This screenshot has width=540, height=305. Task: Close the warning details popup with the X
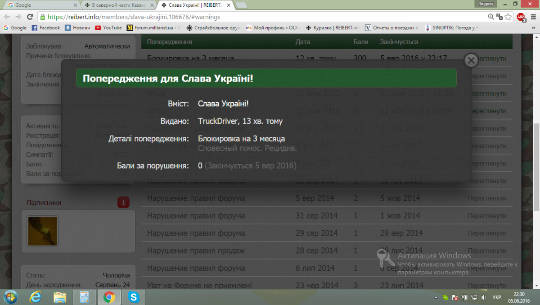click(x=471, y=60)
